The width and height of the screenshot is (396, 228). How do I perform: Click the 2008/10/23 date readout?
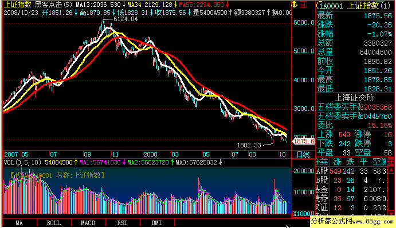pos(21,13)
